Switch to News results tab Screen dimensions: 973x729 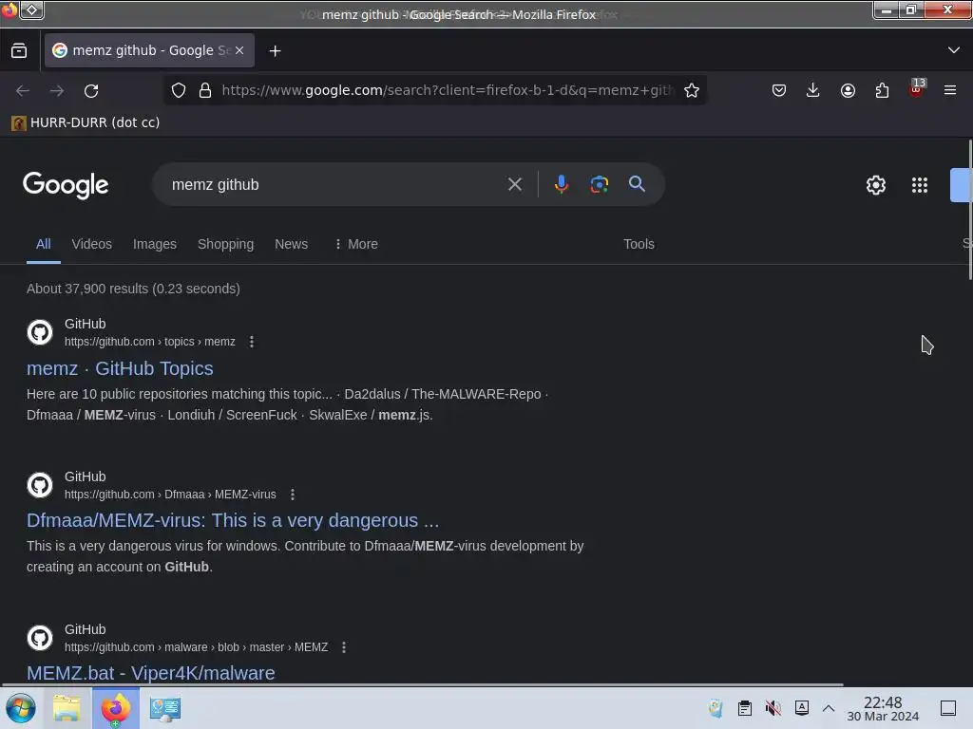291,244
